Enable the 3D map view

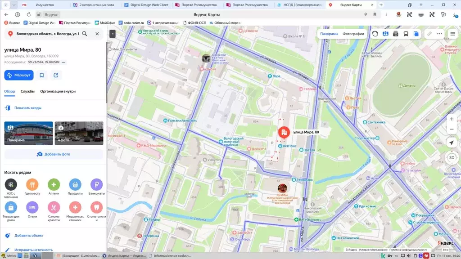pos(452,158)
